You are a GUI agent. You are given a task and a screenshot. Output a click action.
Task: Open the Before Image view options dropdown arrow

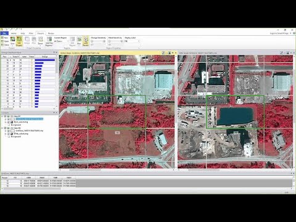(x=173, y=53)
